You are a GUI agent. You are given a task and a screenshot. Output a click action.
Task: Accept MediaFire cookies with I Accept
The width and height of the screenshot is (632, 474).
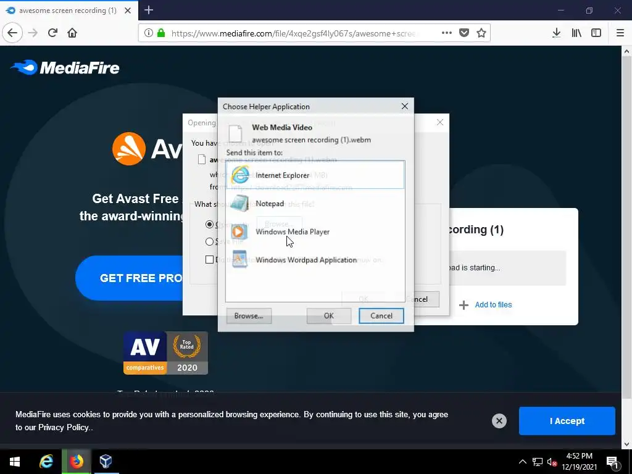click(x=567, y=421)
